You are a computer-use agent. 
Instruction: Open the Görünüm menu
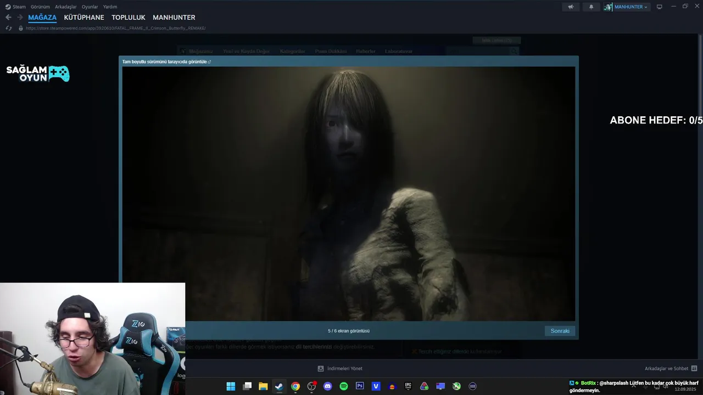[x=40, y=7]
